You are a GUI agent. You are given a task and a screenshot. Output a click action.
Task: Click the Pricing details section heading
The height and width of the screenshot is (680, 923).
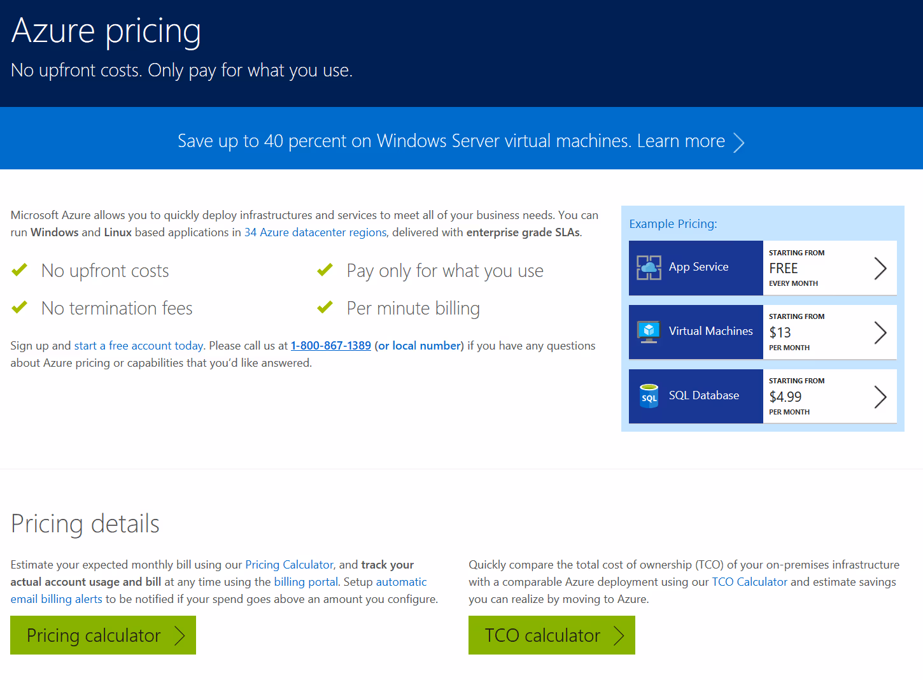pos(85,524)
